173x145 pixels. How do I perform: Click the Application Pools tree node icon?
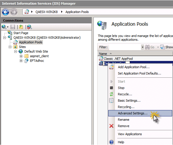pos(15,42)
